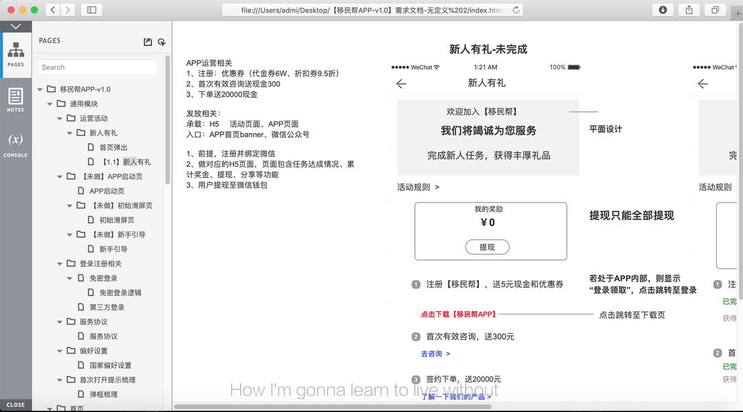Open the 初始滑屏页 page
Image resolution: width=743 pixels, height=412 pixels.
coord(116,220)
